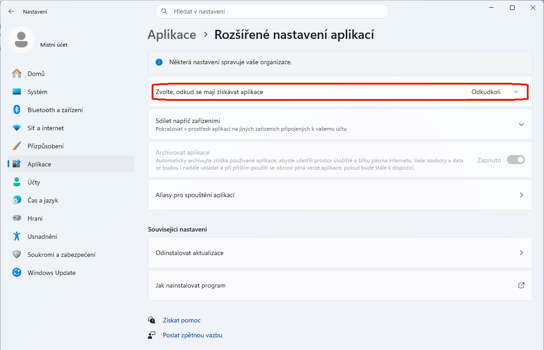The image size is (544, 350).
Task: Click the Získat pomoc link
Action: [x=181, y=320]
